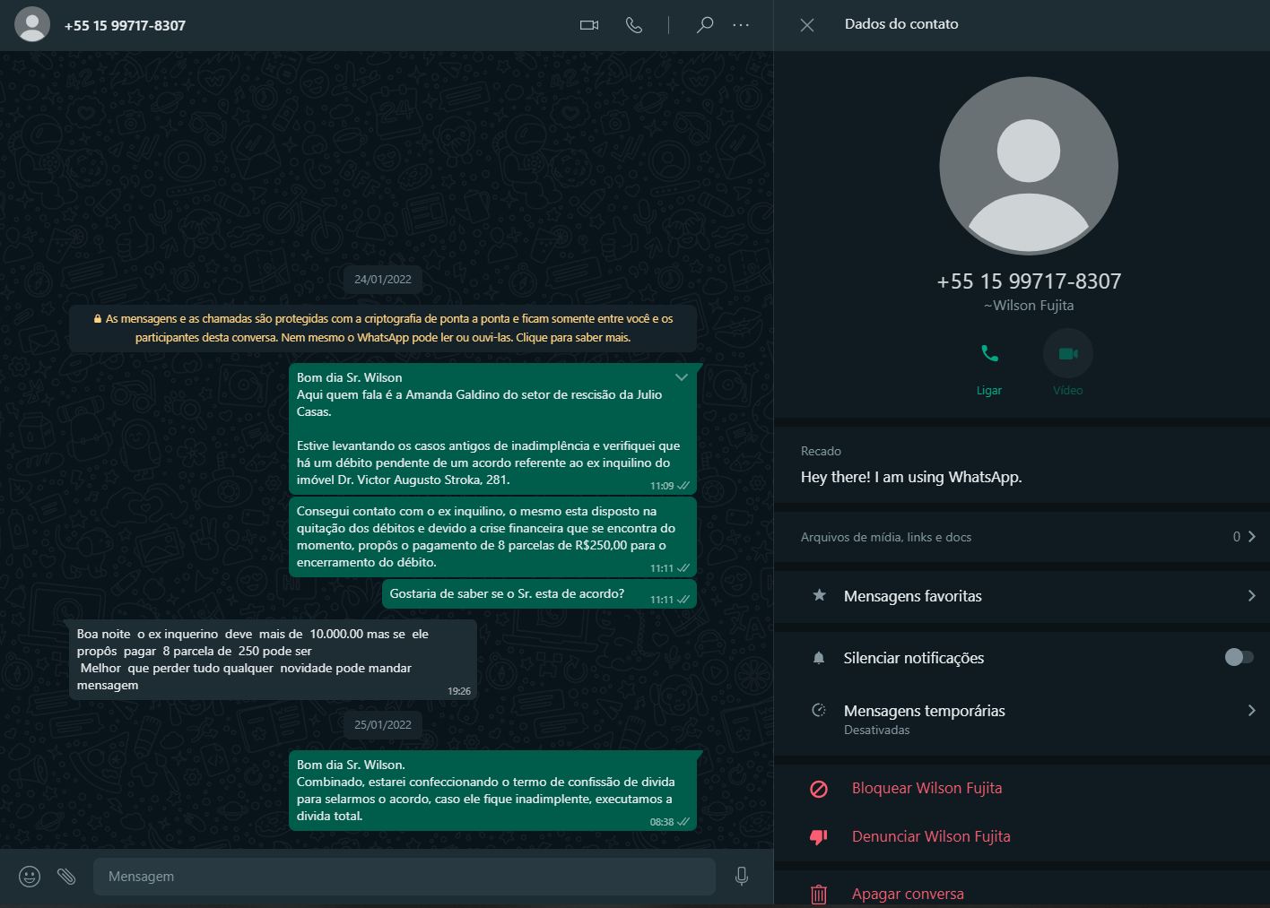
Task: Open Mensagens favoritas
Action: (x=1021, y=596)
